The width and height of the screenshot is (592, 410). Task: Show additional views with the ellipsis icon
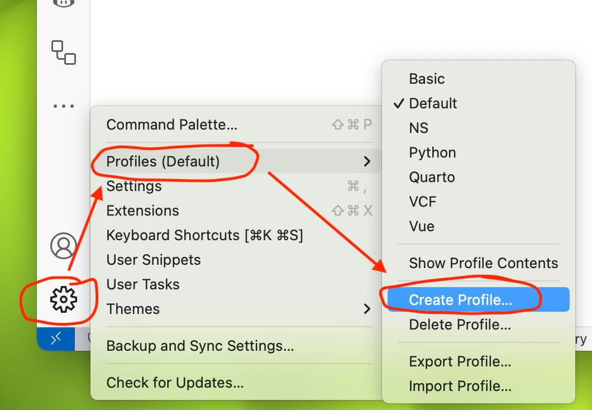(x=64, y=106)
